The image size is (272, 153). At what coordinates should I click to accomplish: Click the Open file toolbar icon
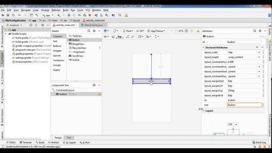[3, 15]
